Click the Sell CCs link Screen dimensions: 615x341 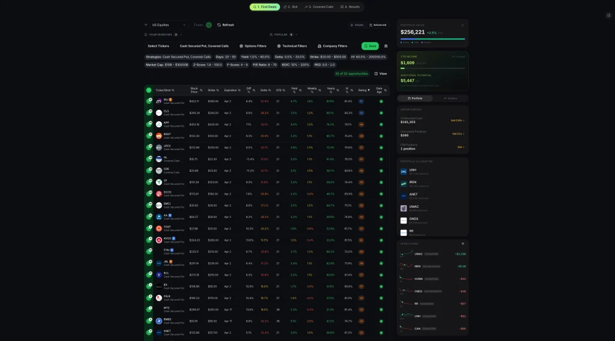458,134
